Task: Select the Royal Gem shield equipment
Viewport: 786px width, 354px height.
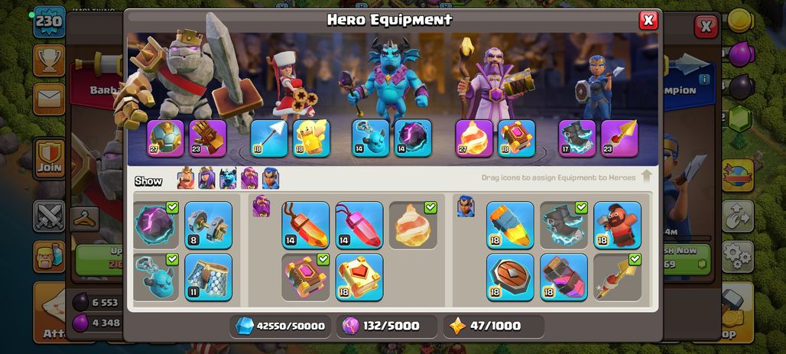Action: point(510,277)
